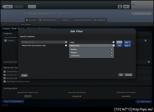Screen dimensions: 154x112
Task: Click the Credits tab icon
Action: pos(61,20)
